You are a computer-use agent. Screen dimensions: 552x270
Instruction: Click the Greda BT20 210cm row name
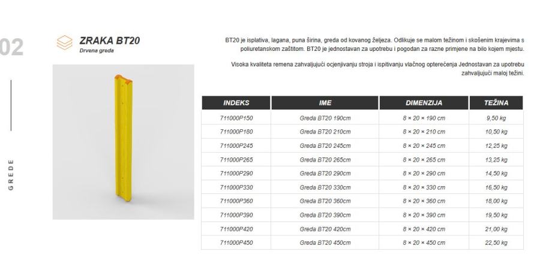pyautogui.click(x=325, y=132)
